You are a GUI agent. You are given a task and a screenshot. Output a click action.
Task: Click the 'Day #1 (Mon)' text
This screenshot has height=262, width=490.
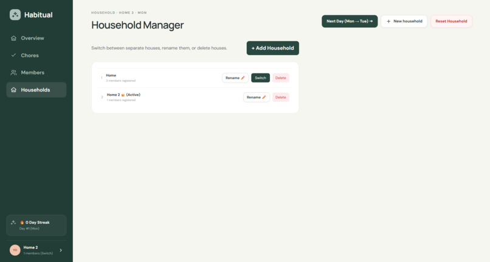(29, 229)
